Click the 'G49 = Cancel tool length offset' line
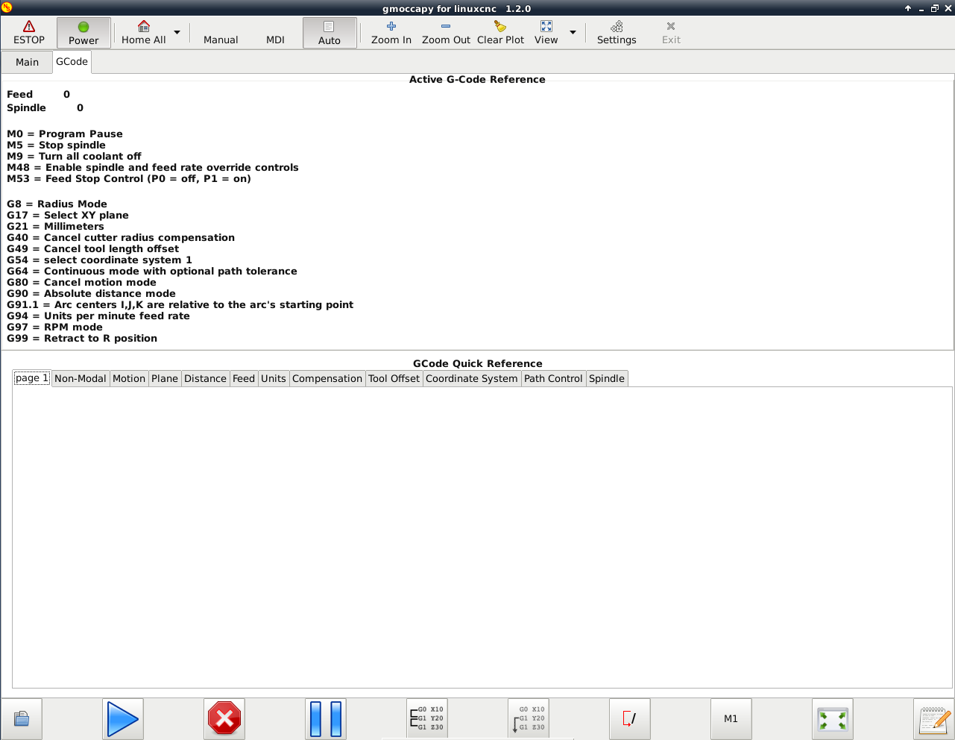 pyautogui.click(x=93, y=249)
